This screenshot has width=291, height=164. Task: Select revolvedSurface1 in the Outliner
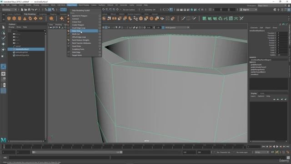click(26, 49)
